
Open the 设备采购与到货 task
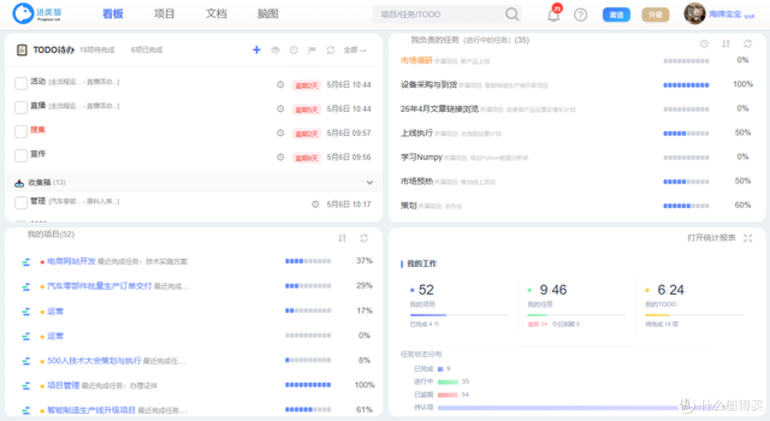[428, 84]
